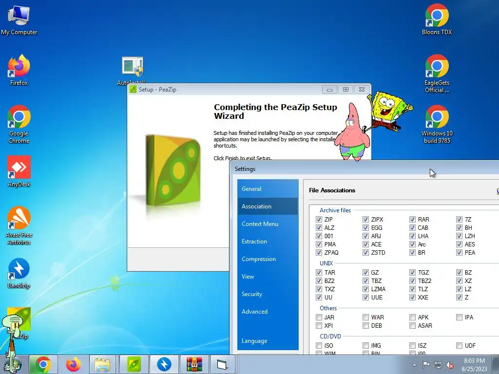Open clock showing 8:03 PM
Screen dimensions: 499x374
coord(474,365)
